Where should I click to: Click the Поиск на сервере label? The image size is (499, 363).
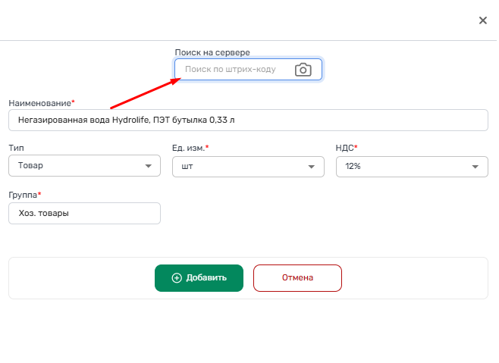point(212,52)
